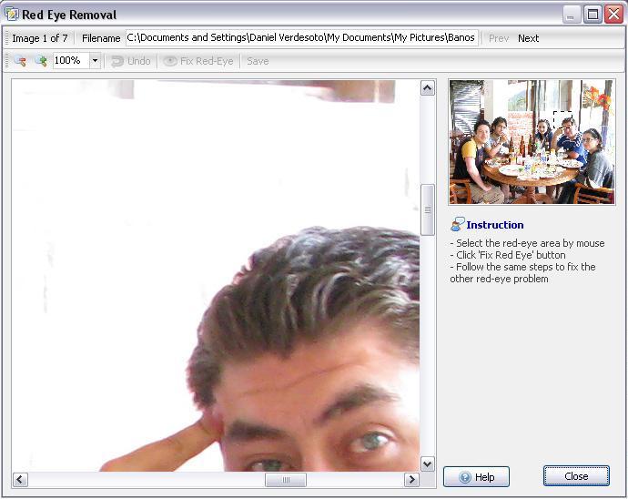The width and height of the screenshot is (628, 499).
Task: Click the horizontal scrollbar right arrow
Action: tap(411, 479)
